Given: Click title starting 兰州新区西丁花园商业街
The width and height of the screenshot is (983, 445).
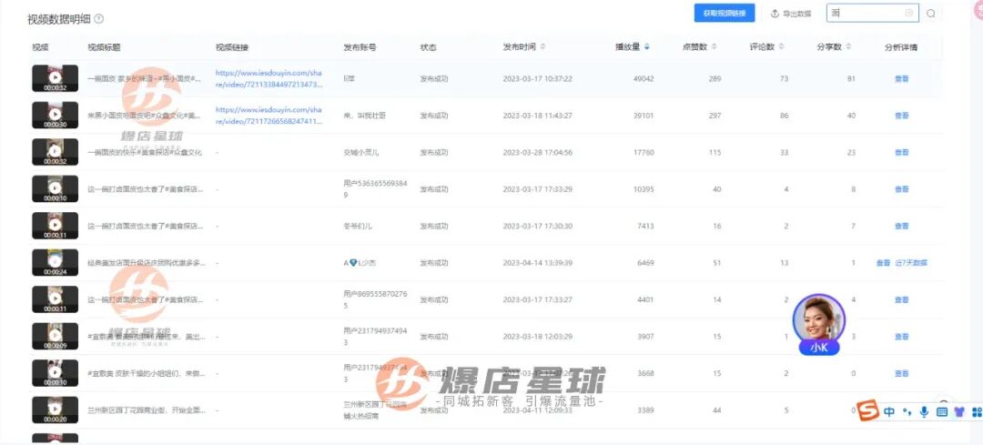Looking at the screenshot, I should click(146, 410).
